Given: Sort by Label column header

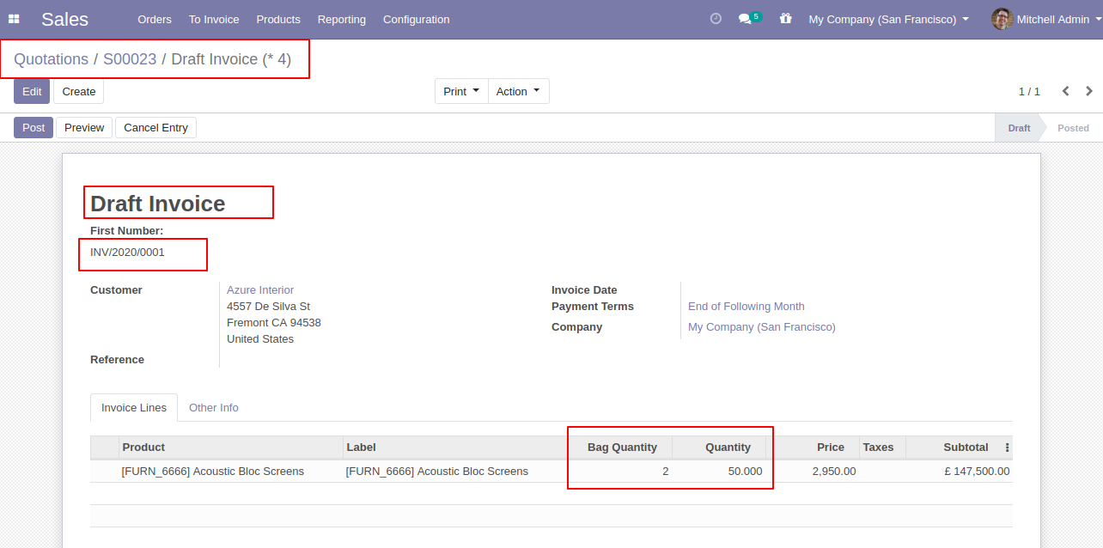Looking at the screenshot, I should pyautogui.click(x=454, y=448).
